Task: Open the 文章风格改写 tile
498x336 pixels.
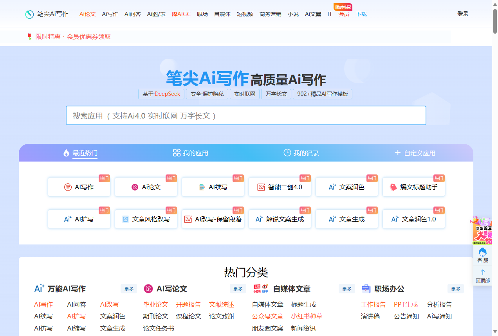Action: tap(146, 219)
